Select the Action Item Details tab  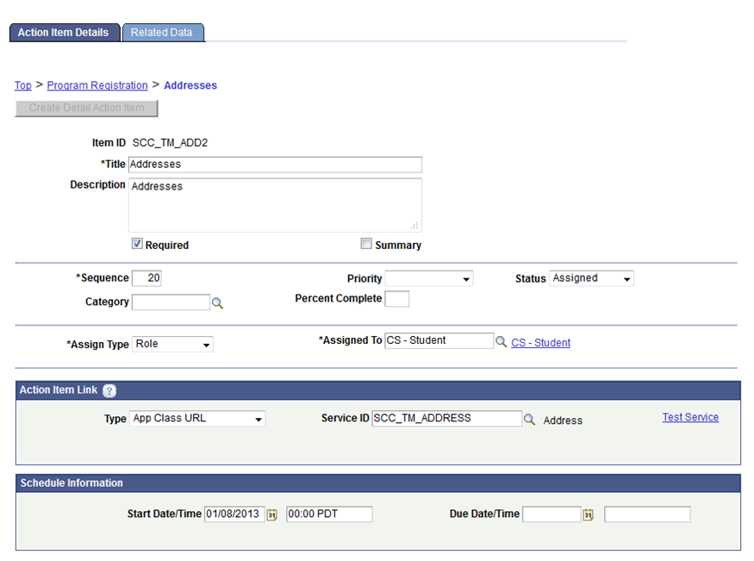click(x=65, y=32)
